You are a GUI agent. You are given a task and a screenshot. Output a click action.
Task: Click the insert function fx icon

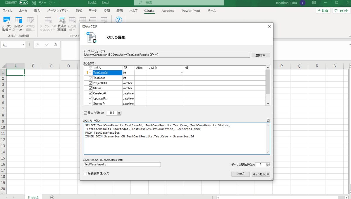56,45
